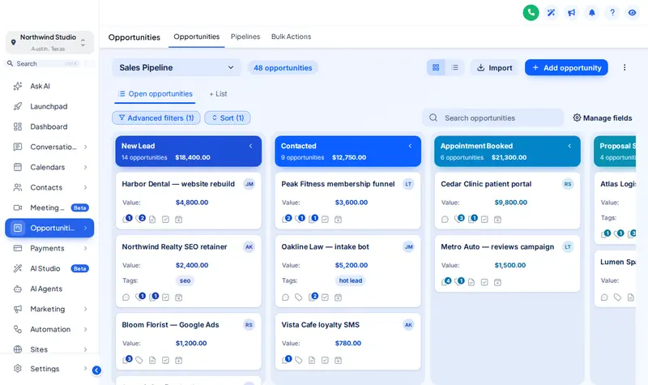Screen dimensions: 648x385
Task: Click notes icon on Harbor Dental card
Action: pyautogui.click(x=152, y=219)
